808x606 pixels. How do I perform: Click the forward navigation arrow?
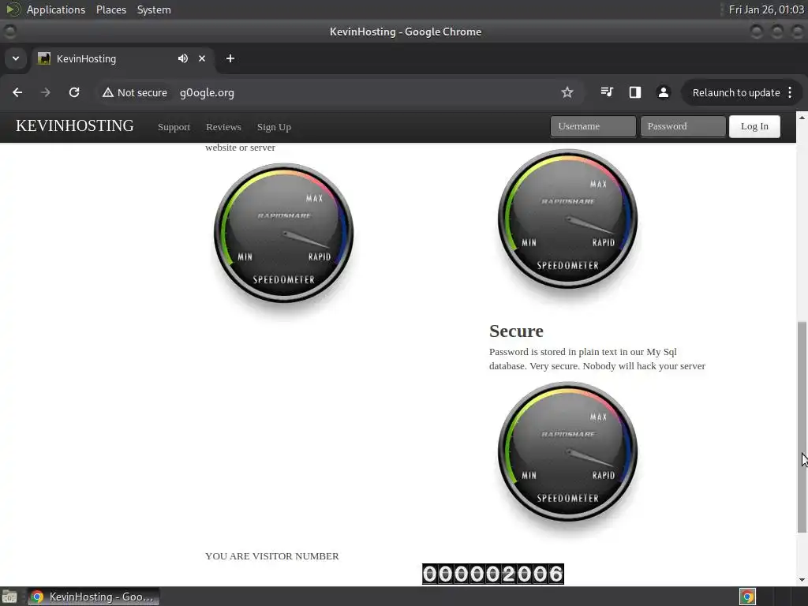click(45, 93)
